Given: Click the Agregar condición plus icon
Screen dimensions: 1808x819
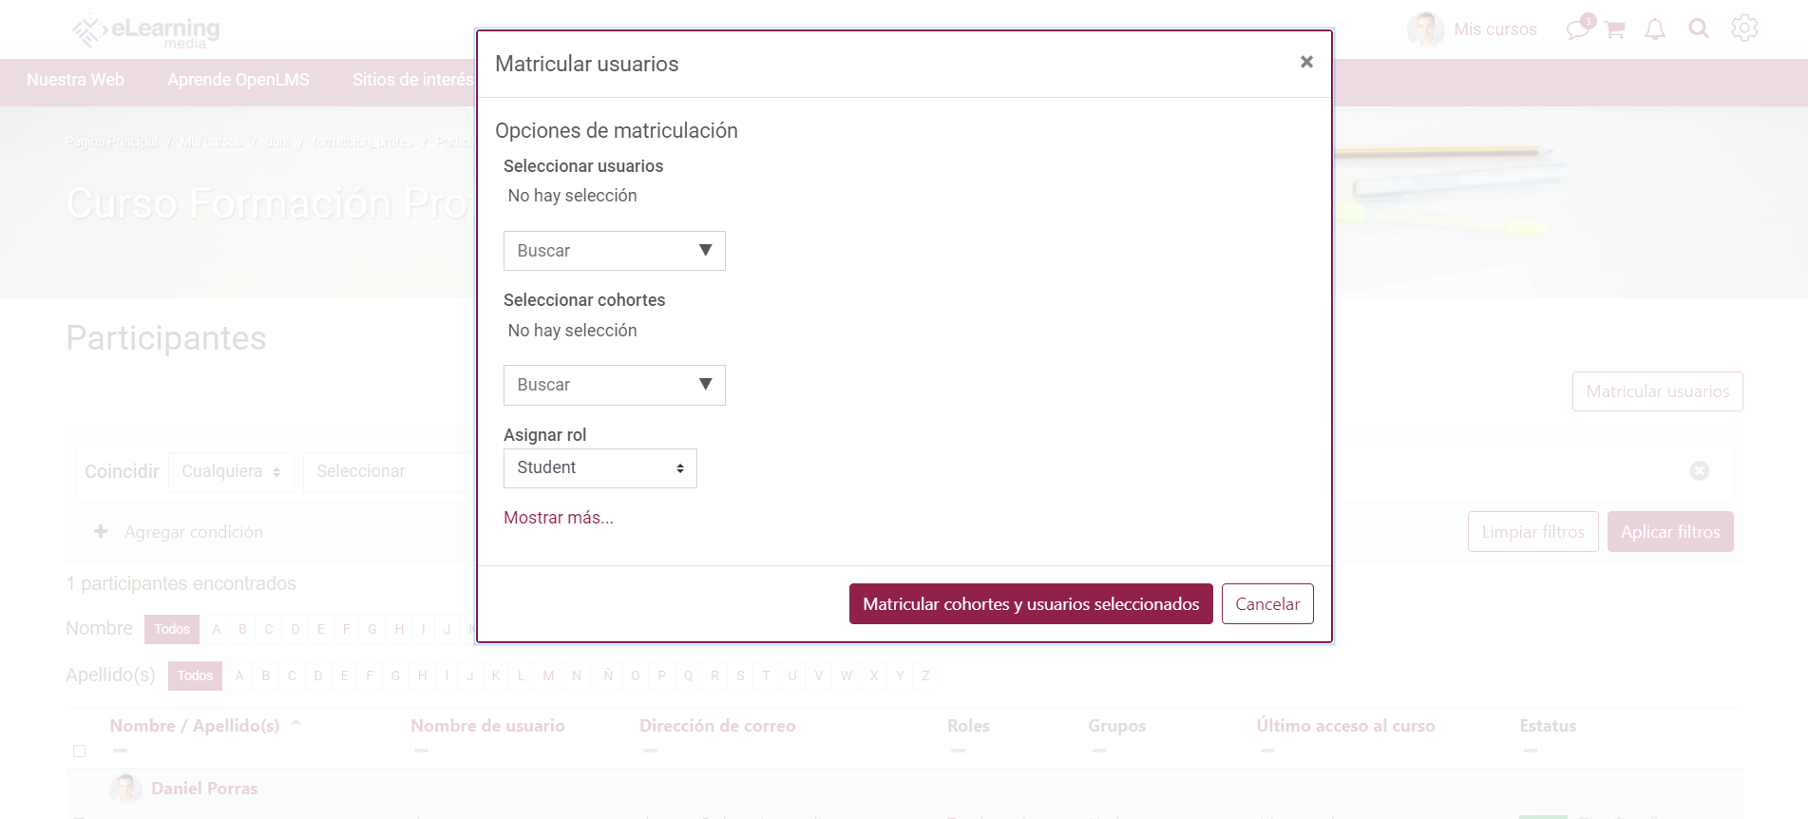Looking at the screenshot, I should point(101,531).
